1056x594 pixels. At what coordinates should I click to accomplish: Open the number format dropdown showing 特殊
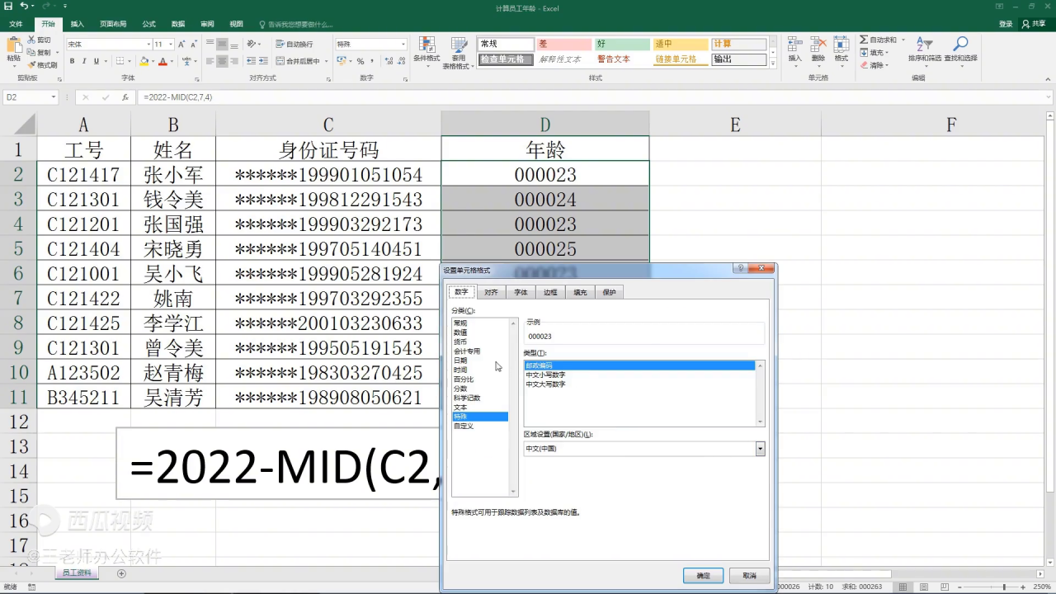click(403, 44)
